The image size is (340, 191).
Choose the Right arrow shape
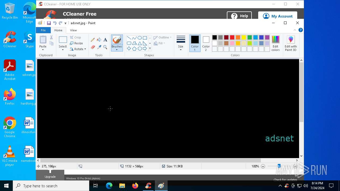click(x=145, y=49)
